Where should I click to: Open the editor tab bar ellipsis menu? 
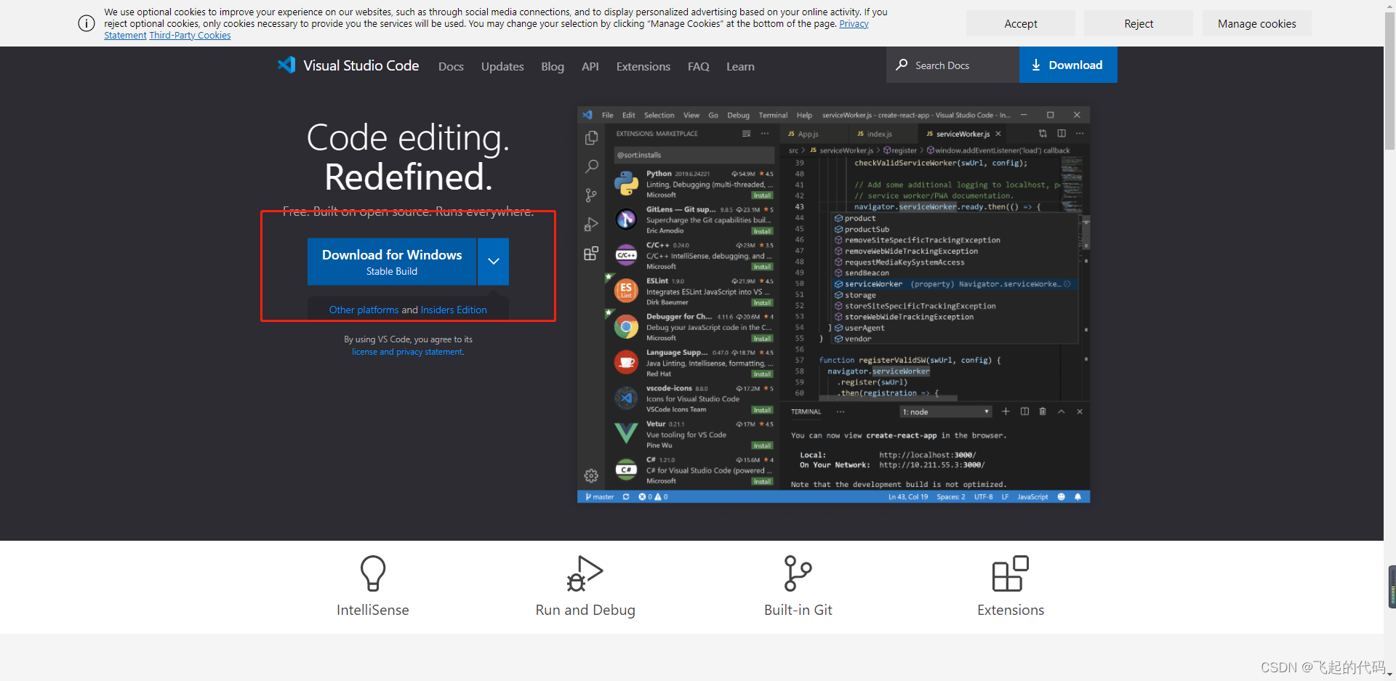click(x=1080, y=133)
